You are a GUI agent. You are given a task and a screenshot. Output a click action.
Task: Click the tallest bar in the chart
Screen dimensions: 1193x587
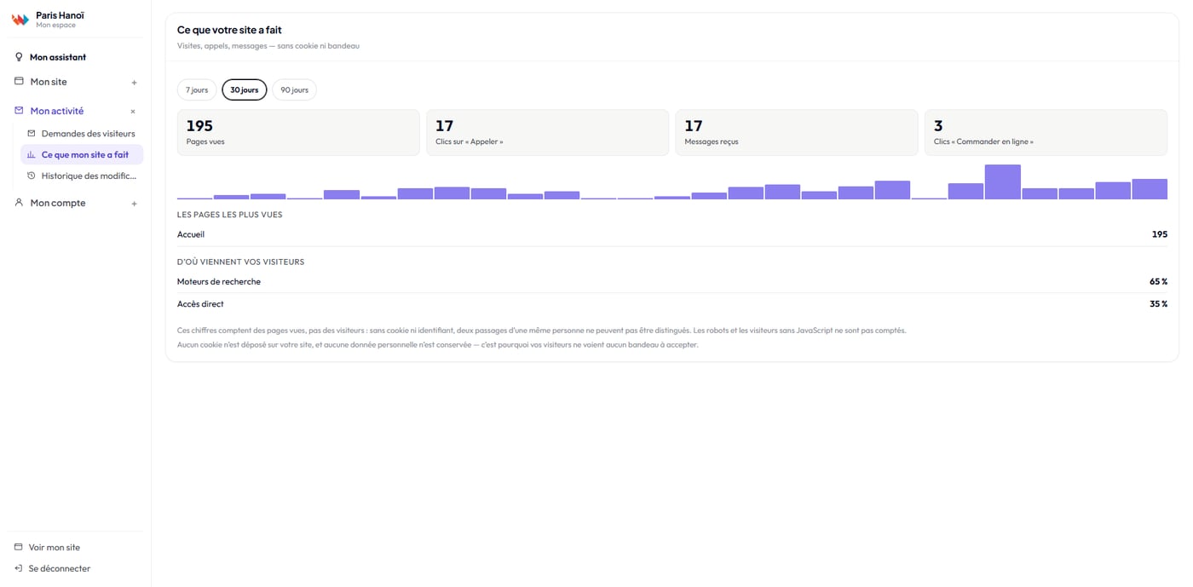click(1003, 182)
